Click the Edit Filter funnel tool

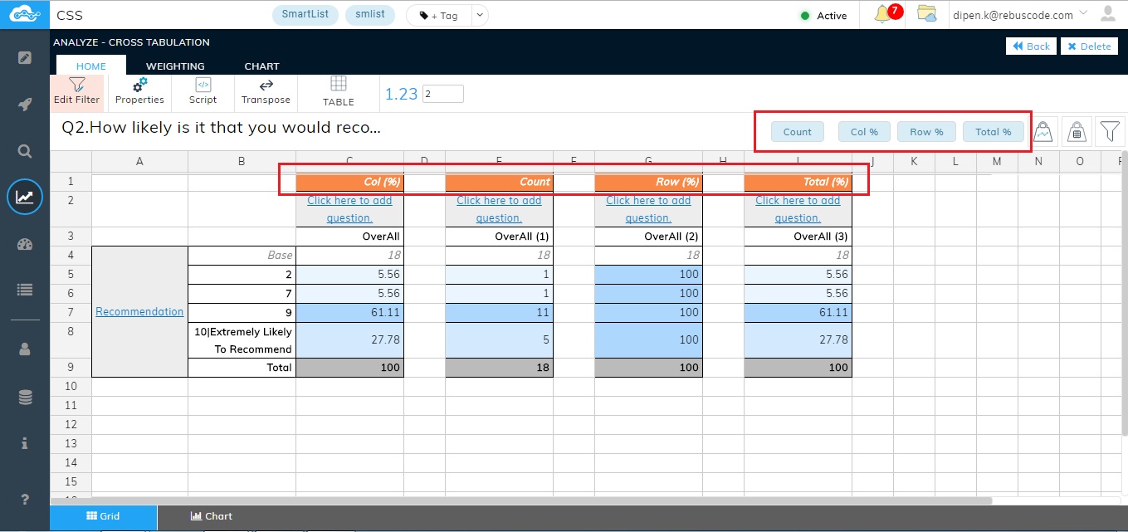coord(76,91)
